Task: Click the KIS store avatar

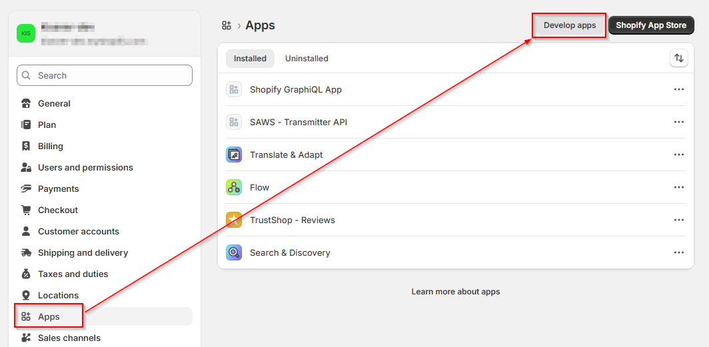Action: click(26, 33)
